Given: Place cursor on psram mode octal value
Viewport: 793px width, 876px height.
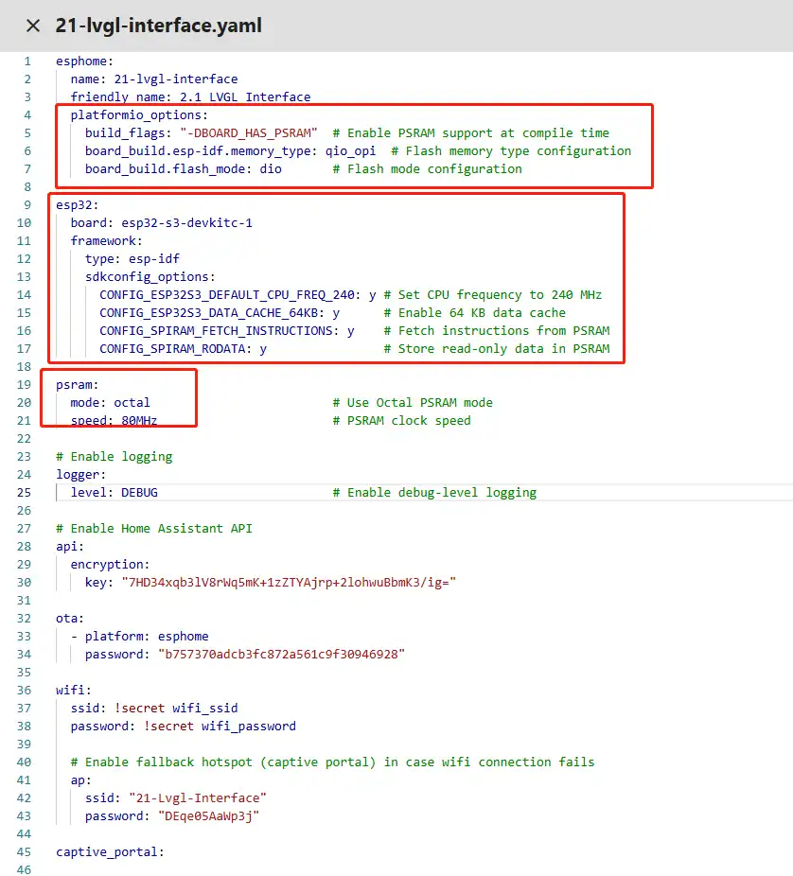Looking at the screenshot, I should click(132, 402).
